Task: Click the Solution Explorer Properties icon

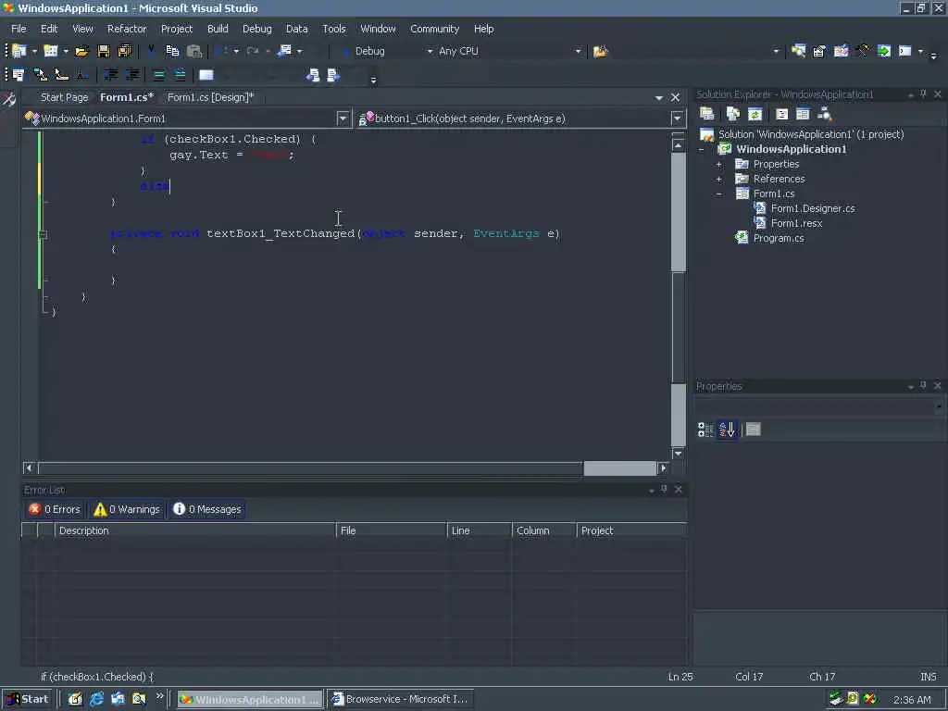Action: pyautogui.click(x=706, y=114)
